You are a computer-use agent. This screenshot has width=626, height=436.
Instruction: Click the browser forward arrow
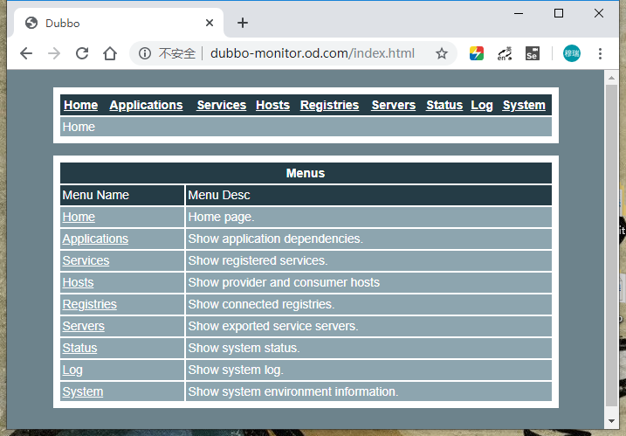pos(54,53)
